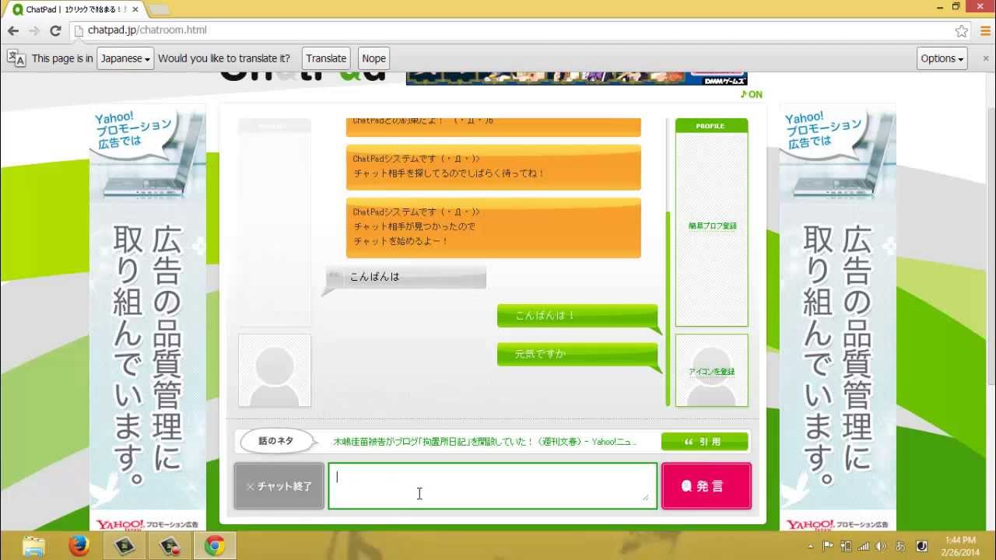Click in the chat message input field
Screen dimensions: 996x560
click(493, 486)
